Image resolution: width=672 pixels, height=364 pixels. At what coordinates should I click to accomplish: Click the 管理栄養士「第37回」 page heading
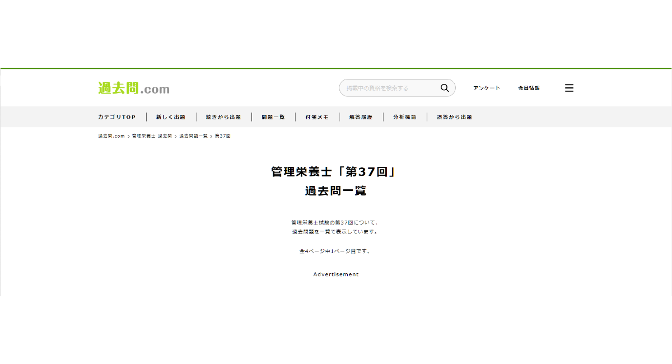pyautogui.click(x=335, y=172)
